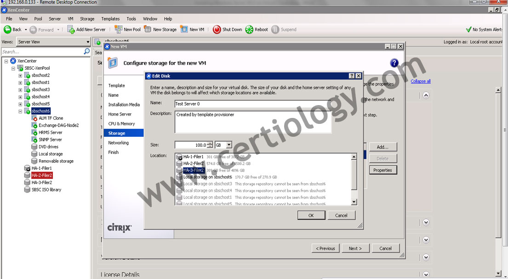
Task: Click the DVD drives storage icon
Action: [x=34, y=147]
